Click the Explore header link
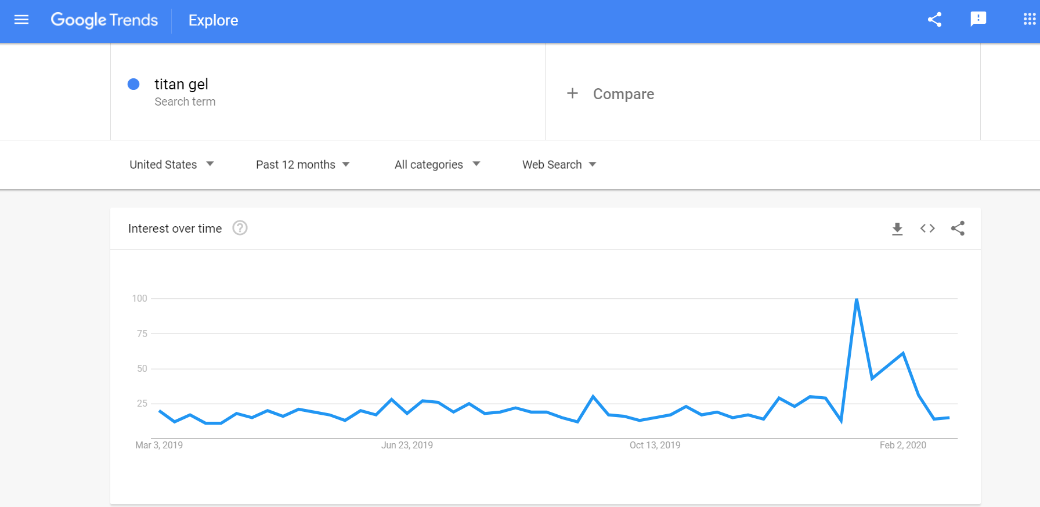This screenshot has width=1040, height=507. click(x=213, y=20)
